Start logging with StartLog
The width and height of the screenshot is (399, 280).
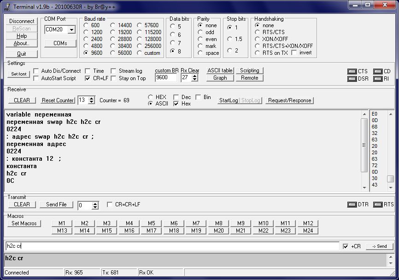click(x=229, y=100)
